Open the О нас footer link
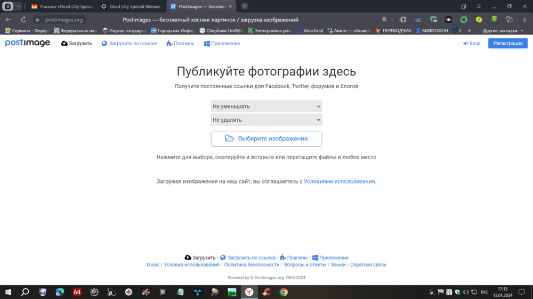The height and width of the screenshot is (299, 533). (153, 265)
